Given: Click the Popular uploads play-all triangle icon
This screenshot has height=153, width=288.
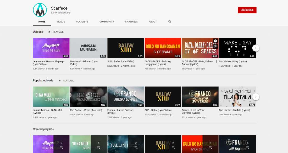Looking at the screenshot, I should [x=59, y=81].
